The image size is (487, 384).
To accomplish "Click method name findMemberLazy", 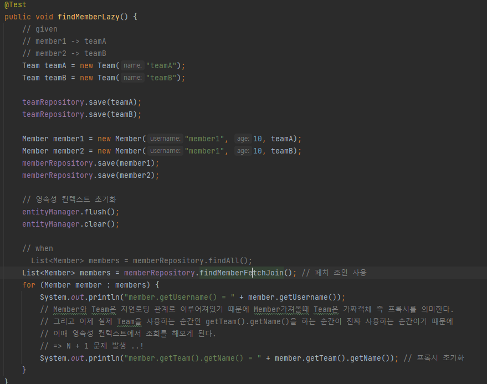I will click(x=89, y=17).
